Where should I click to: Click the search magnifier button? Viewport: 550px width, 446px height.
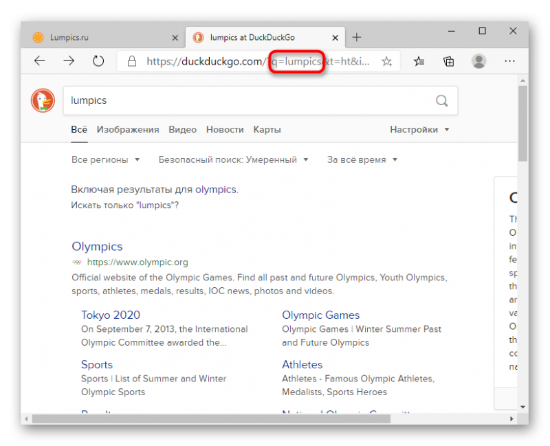click(x=442, y=101)
